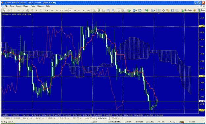Open the Arrows tool dropdown

point(46,10)
